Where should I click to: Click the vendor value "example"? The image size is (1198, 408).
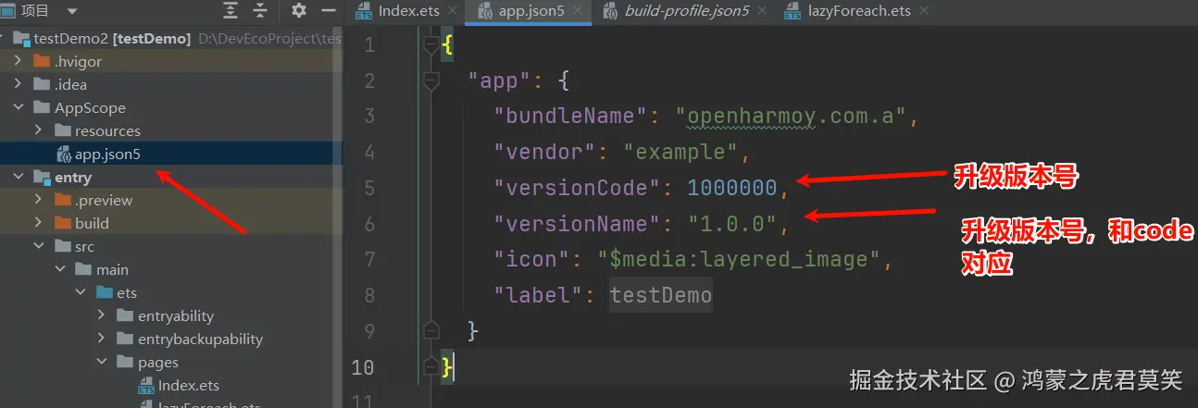pos(680,152)
